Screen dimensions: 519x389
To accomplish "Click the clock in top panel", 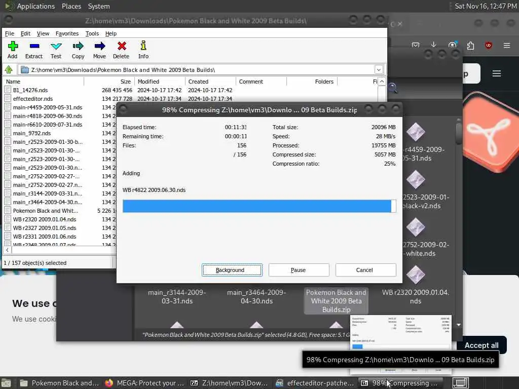I will point(486,6).
